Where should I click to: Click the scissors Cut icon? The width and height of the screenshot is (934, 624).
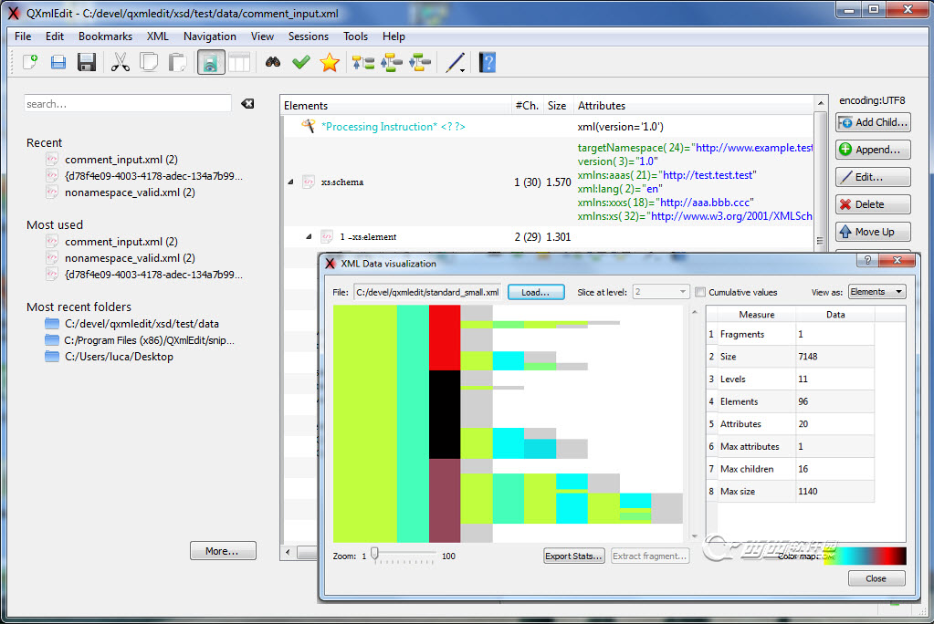[x=121, y=62]
